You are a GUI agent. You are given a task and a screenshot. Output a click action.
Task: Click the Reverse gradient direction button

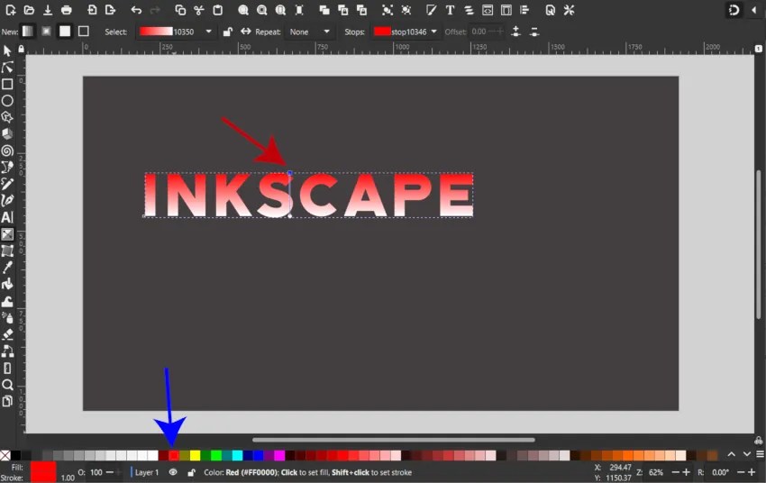pos(246,32)
